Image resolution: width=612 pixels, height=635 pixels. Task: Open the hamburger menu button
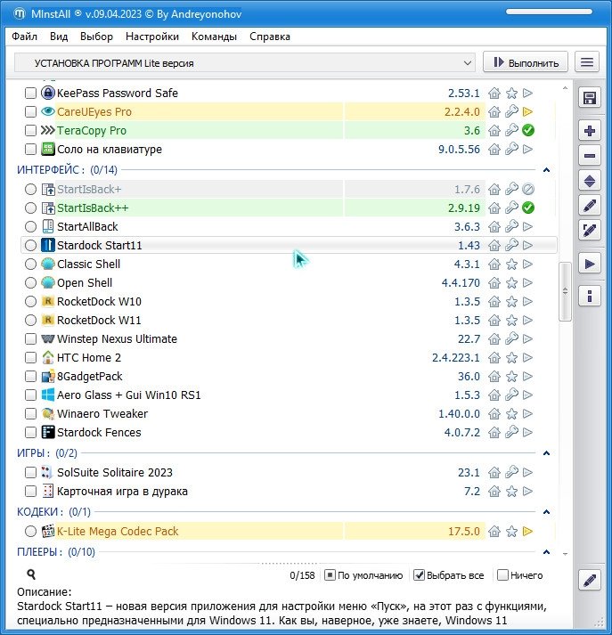[x=586, y=62]
